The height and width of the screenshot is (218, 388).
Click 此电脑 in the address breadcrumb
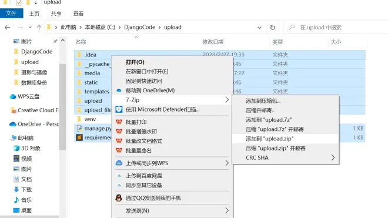pyautogui.click(x=68, y=27)
